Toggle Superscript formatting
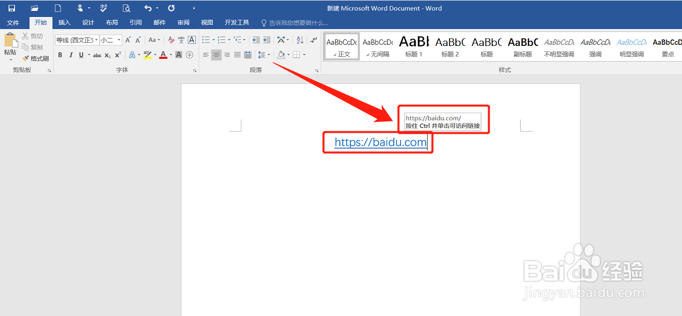682x316 pixels. point(118,55)
